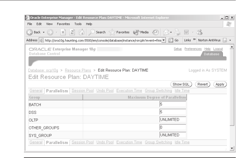The image size is (236, 158).
Task: Click the BATCH parallelism input field
Action: [x=173, y=104]
